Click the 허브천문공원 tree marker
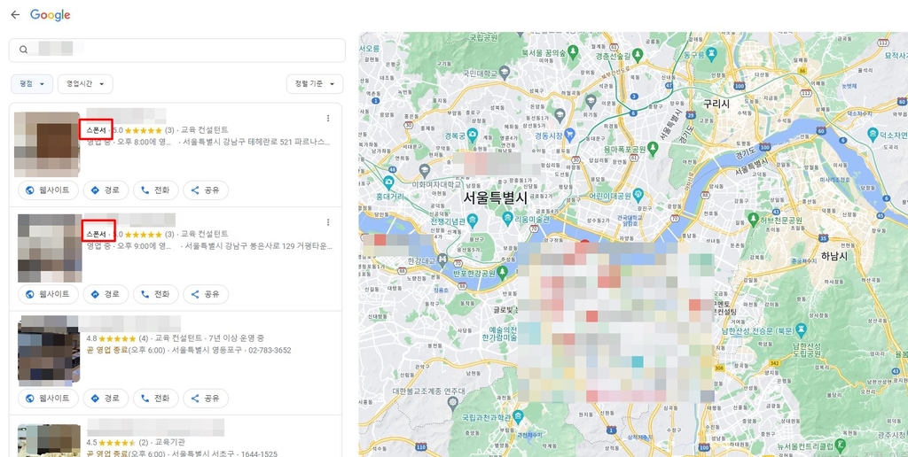This screenshot has width=908, height=457. click(754, 221)
